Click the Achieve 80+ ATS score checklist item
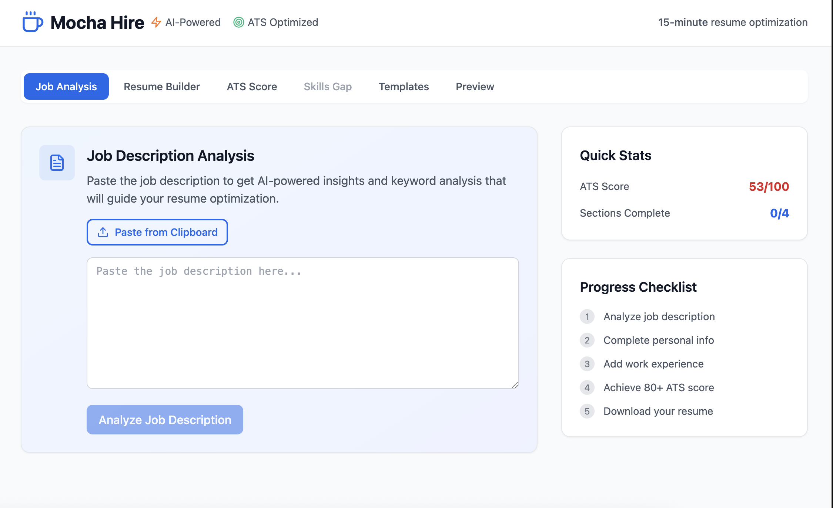This screenshot has width=833, height=508. (659, 387)
